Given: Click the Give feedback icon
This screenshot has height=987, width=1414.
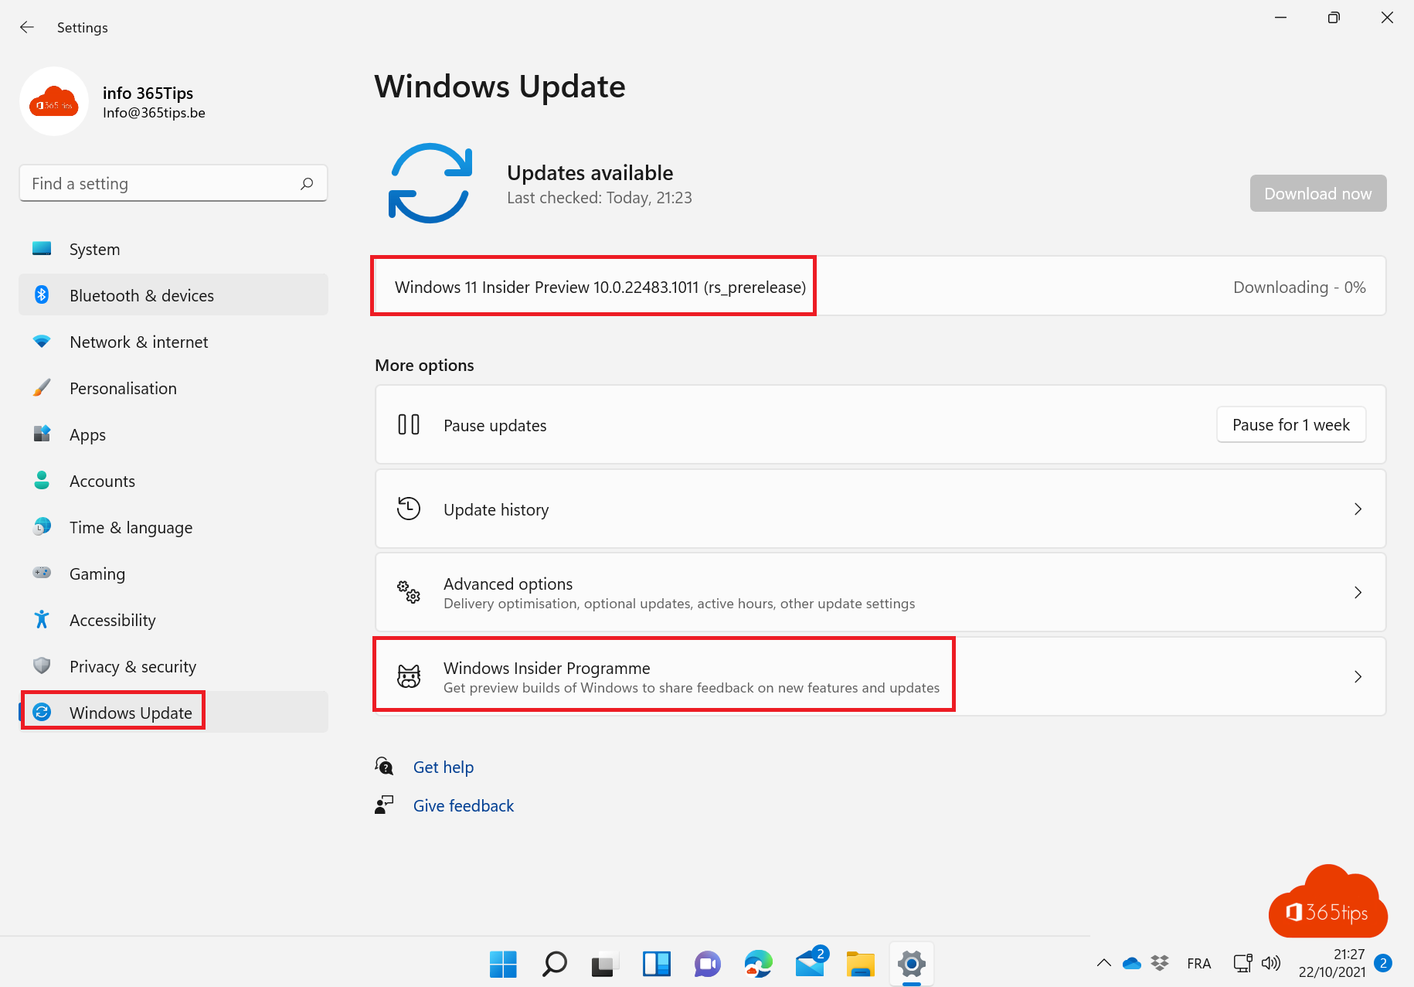Looking at the screenshot, I should pyautogui.click(x=384, y=805).
